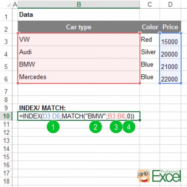This screenshot has height=187, width=187.
Task: Click the INDEX MATCH formula cell
Action: pyautogui.click(x=79, y=116)
